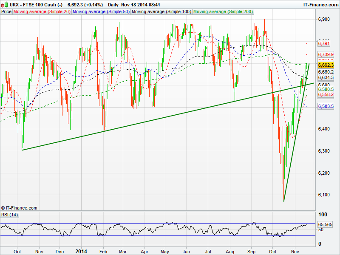Click the green 6,580.5 moving average tag
Screen dimensions: 340x255
point(326,89)
